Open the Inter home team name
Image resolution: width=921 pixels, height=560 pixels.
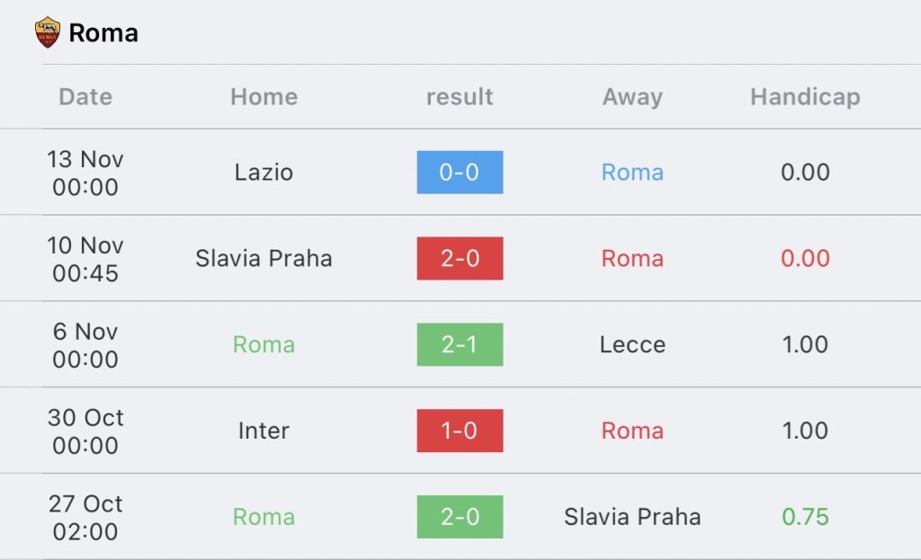pyautogui.click(x=264, y=431)
